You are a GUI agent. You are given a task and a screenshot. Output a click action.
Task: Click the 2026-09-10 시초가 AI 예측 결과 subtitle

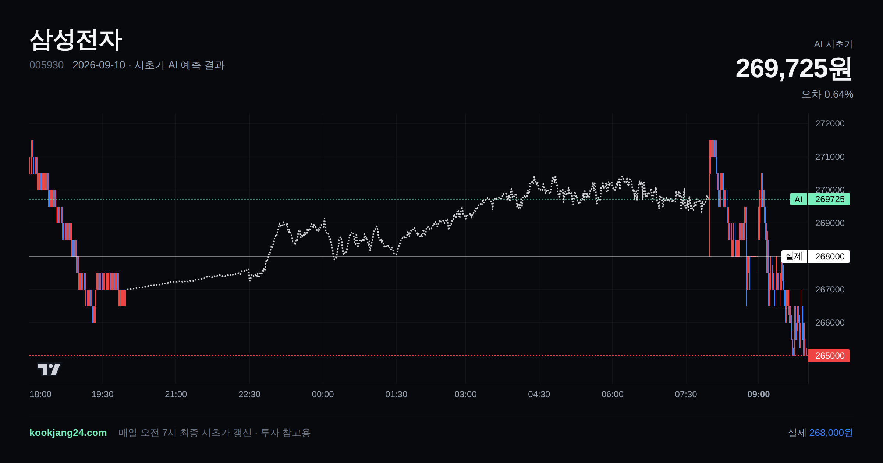coord(149,65)
